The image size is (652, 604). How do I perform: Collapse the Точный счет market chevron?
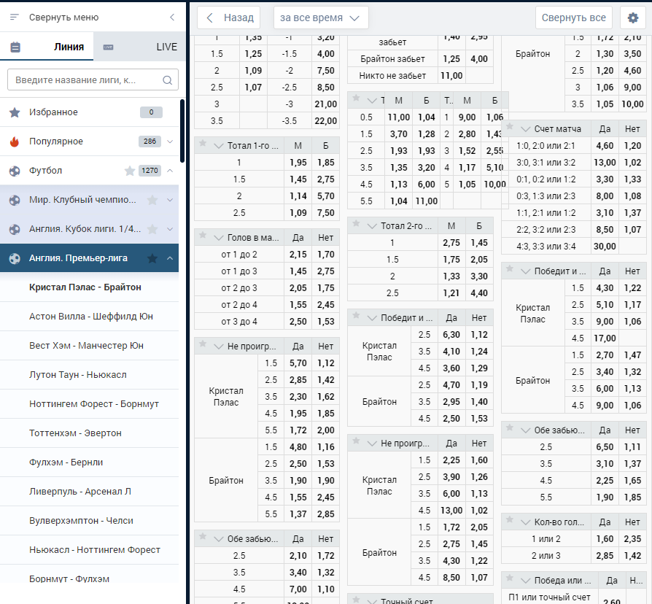point(372,601)
